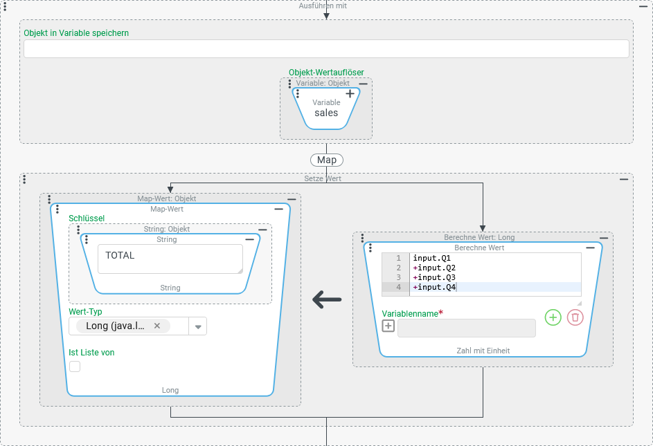Collapse the String: Objekt container

pyautogui.click(x=262, y=230)
